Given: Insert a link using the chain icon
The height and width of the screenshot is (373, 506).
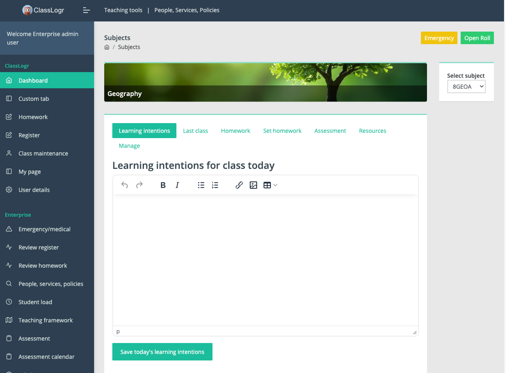Looking at the screenshot, I should (x=239, y=185).
